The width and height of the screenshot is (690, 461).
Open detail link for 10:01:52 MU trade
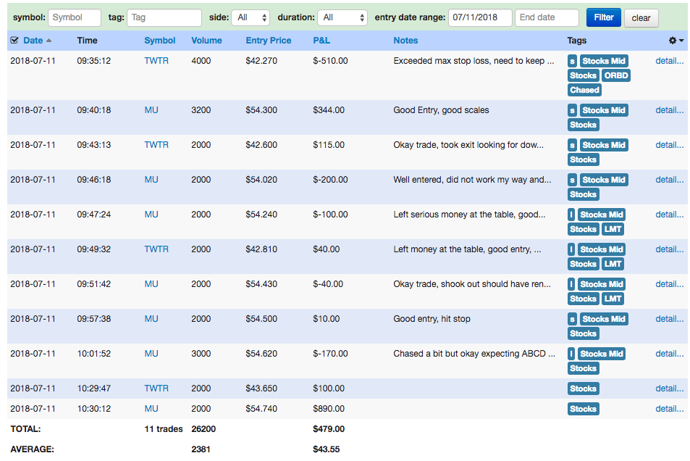pos(669,354)
